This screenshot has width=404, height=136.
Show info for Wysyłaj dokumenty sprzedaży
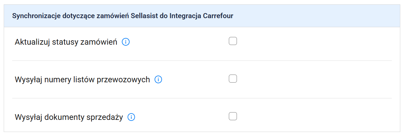point(131,118)
